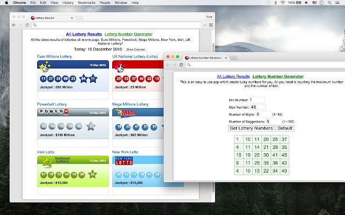The height and width of the screenshot is (215, 345).
Task: Click the Show Calendar button
Action: coord(136,49)
